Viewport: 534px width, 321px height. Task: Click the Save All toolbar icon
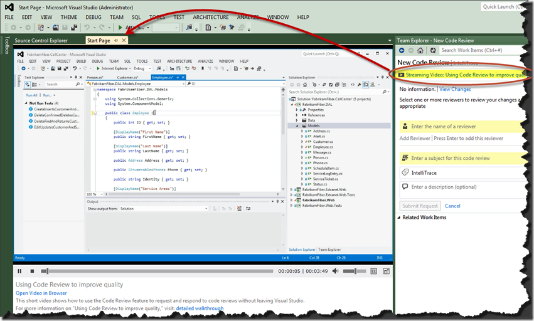74,28
